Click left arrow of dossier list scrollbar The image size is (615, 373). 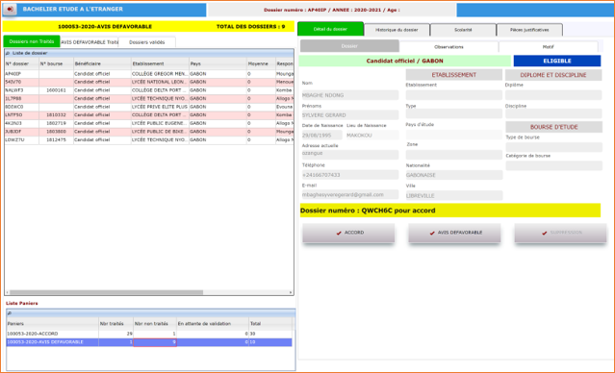coord(7,292)
